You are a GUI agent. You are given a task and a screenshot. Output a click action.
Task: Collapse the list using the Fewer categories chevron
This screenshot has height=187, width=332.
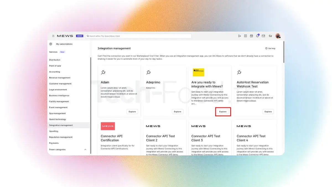tap(85, 150)
